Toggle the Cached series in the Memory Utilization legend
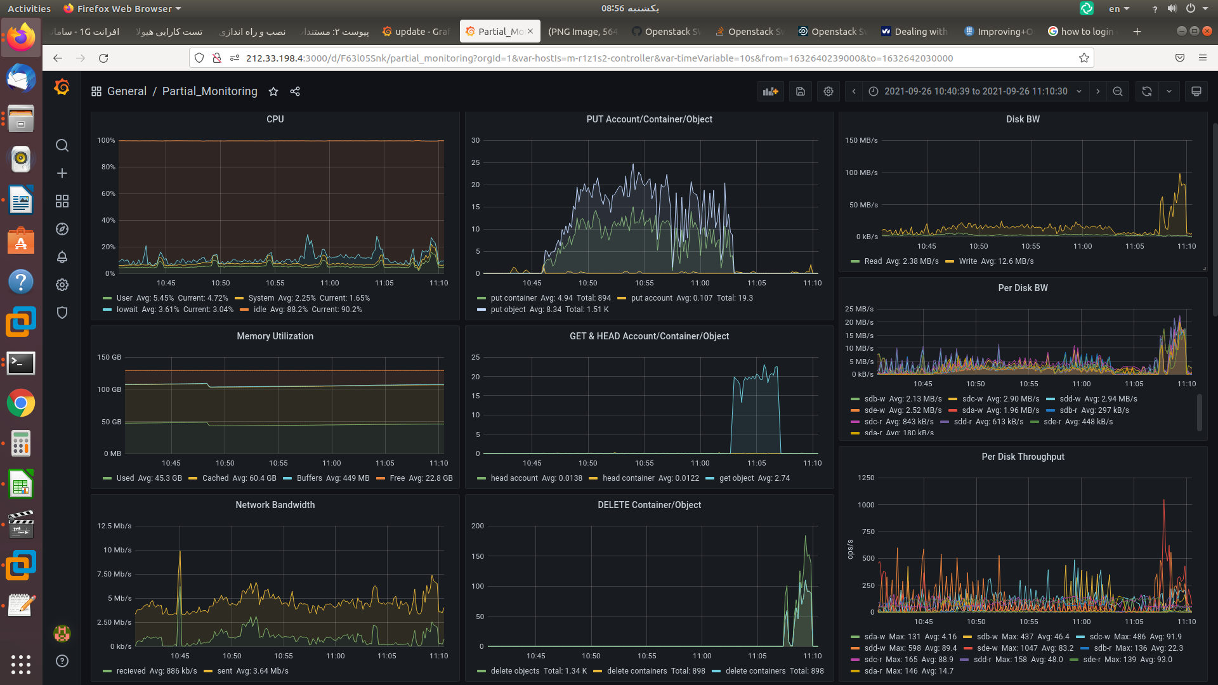 [215, 478]
